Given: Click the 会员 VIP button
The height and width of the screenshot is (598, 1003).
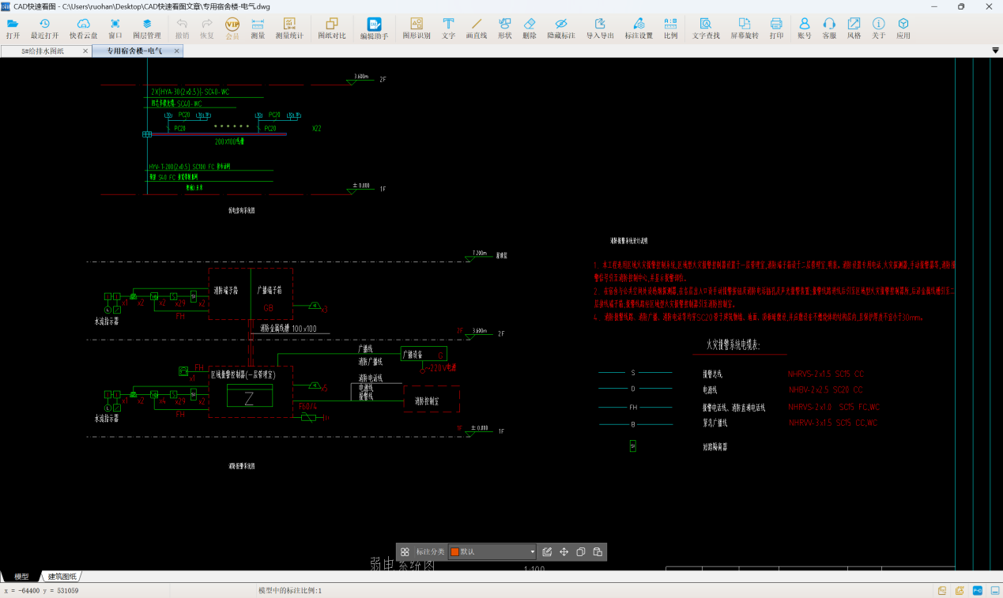Looking at the screenshot, I should [232, 28].
